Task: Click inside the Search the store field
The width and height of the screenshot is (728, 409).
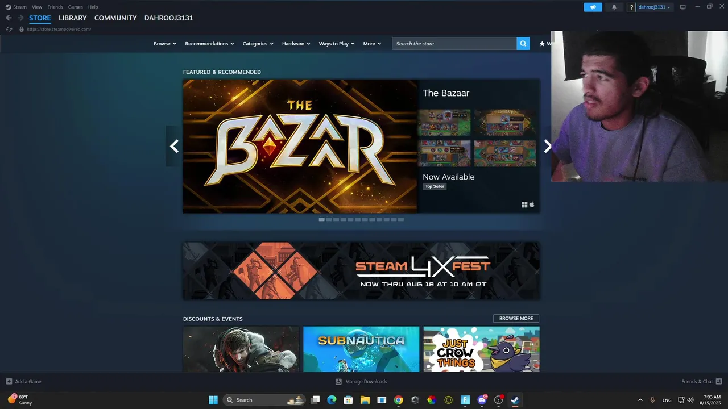Action: click(454, 44)
